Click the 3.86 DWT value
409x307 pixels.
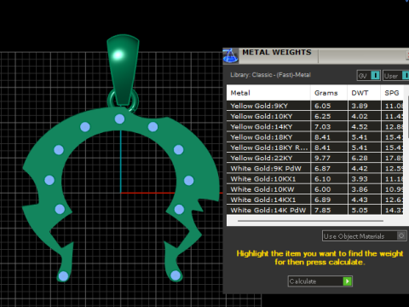[360, 189]
